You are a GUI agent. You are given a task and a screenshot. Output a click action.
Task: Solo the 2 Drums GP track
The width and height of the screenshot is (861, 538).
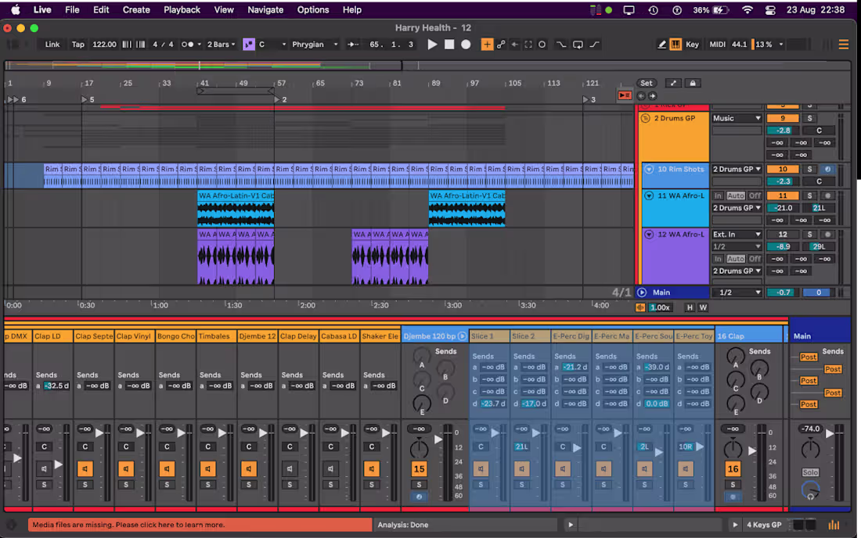809,119
